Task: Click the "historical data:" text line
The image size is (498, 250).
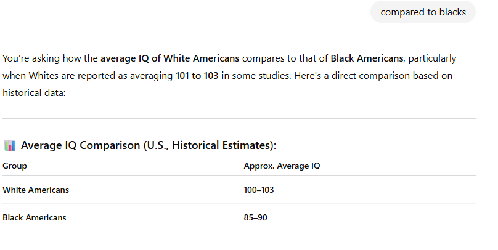Action: [34, 92]
